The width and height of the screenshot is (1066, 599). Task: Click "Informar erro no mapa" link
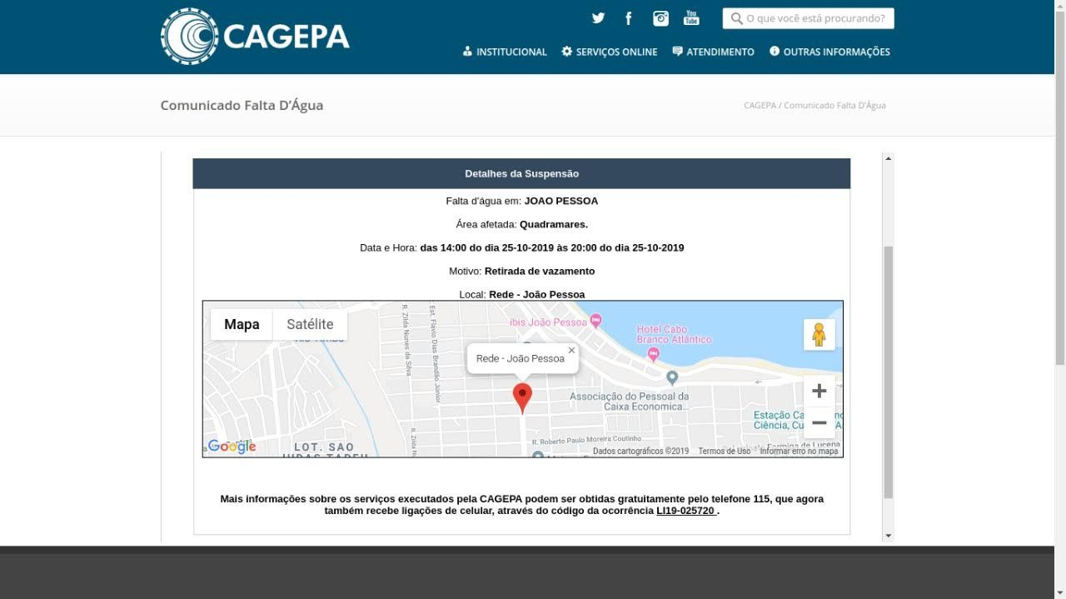(x=799, y=452)
